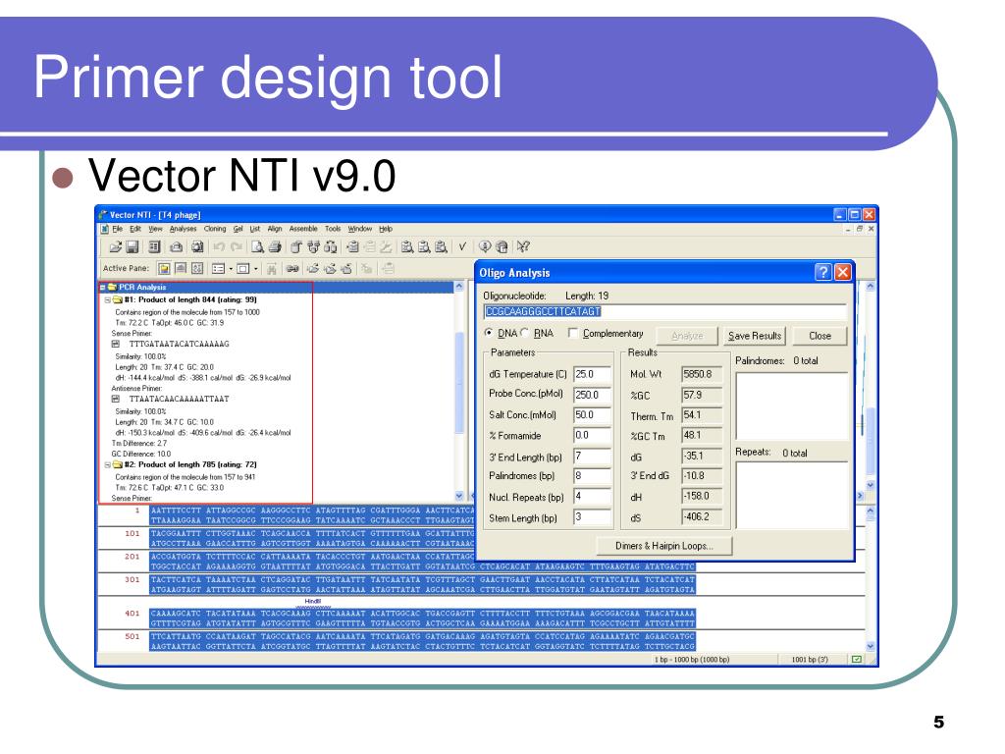Click the Nucl. Repeats (bp) input field
This screenshot has width=1005, height=754.
[x=592, y=497]
